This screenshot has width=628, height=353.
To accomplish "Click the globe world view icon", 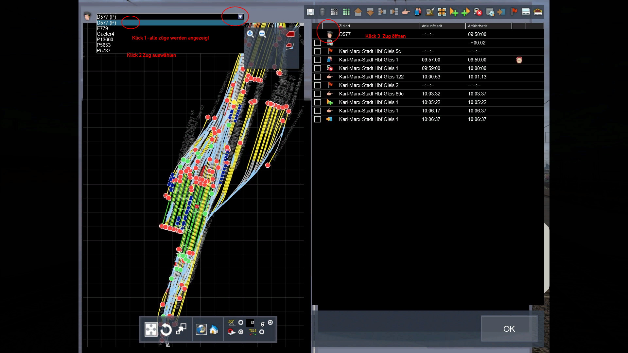I will pyautogui.click(x=201, y=329).
